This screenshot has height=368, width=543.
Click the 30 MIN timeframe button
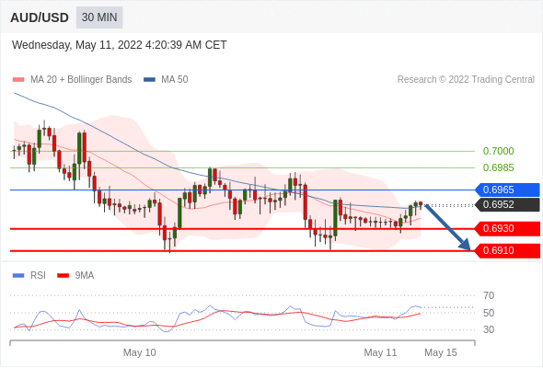coord(99,17)
